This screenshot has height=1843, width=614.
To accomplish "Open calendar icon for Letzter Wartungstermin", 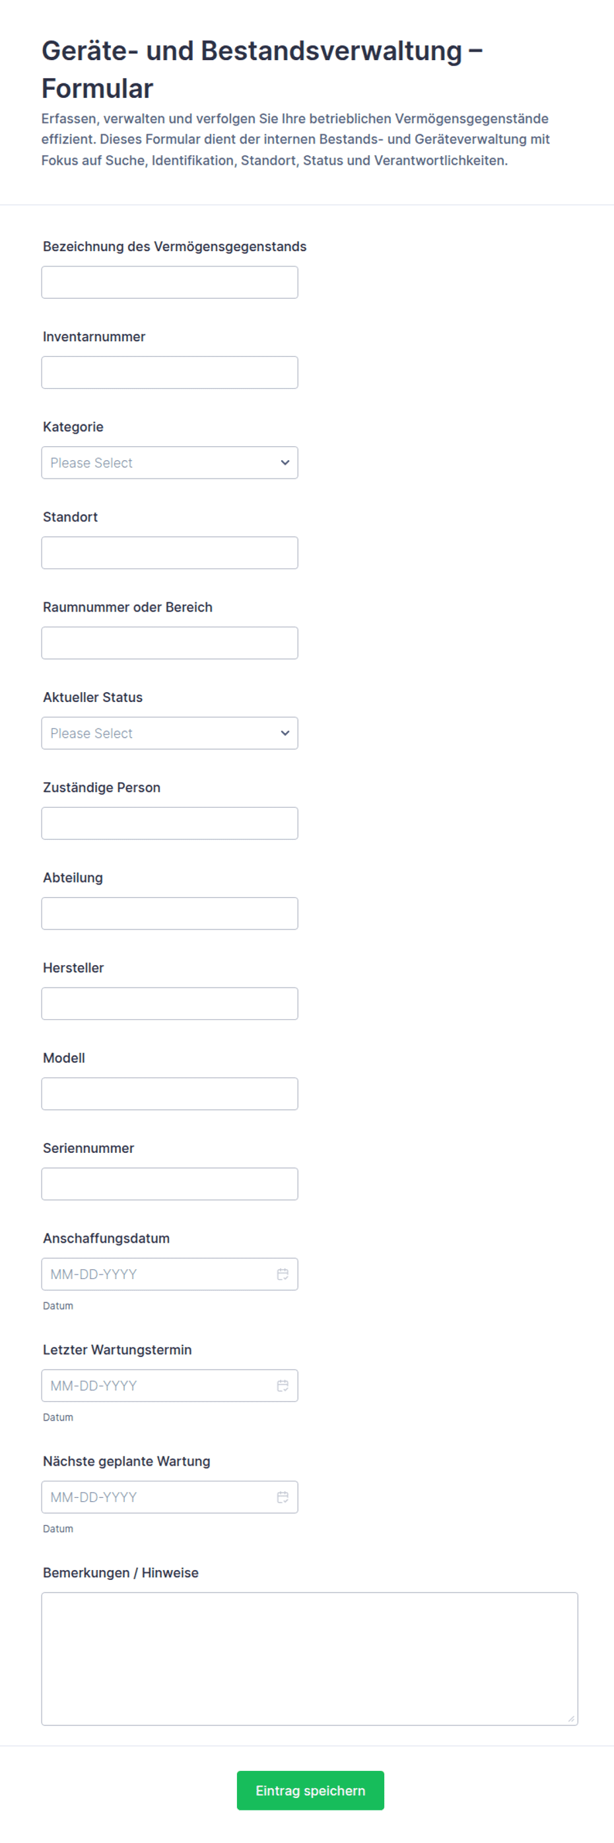I will coord(283,1386).
